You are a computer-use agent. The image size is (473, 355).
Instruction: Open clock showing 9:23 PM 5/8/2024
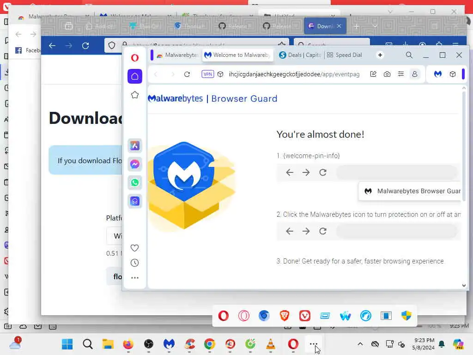pos(423,344)
